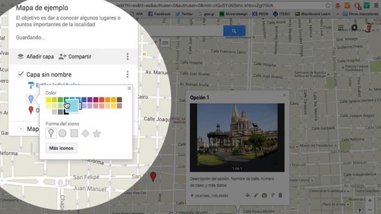Expand the base map dropdown arrow

click(x=21, y=129)
